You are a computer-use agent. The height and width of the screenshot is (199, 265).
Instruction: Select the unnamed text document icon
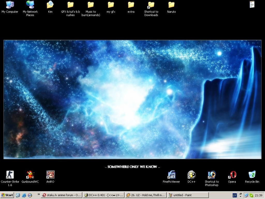click(x=252, y=4)
